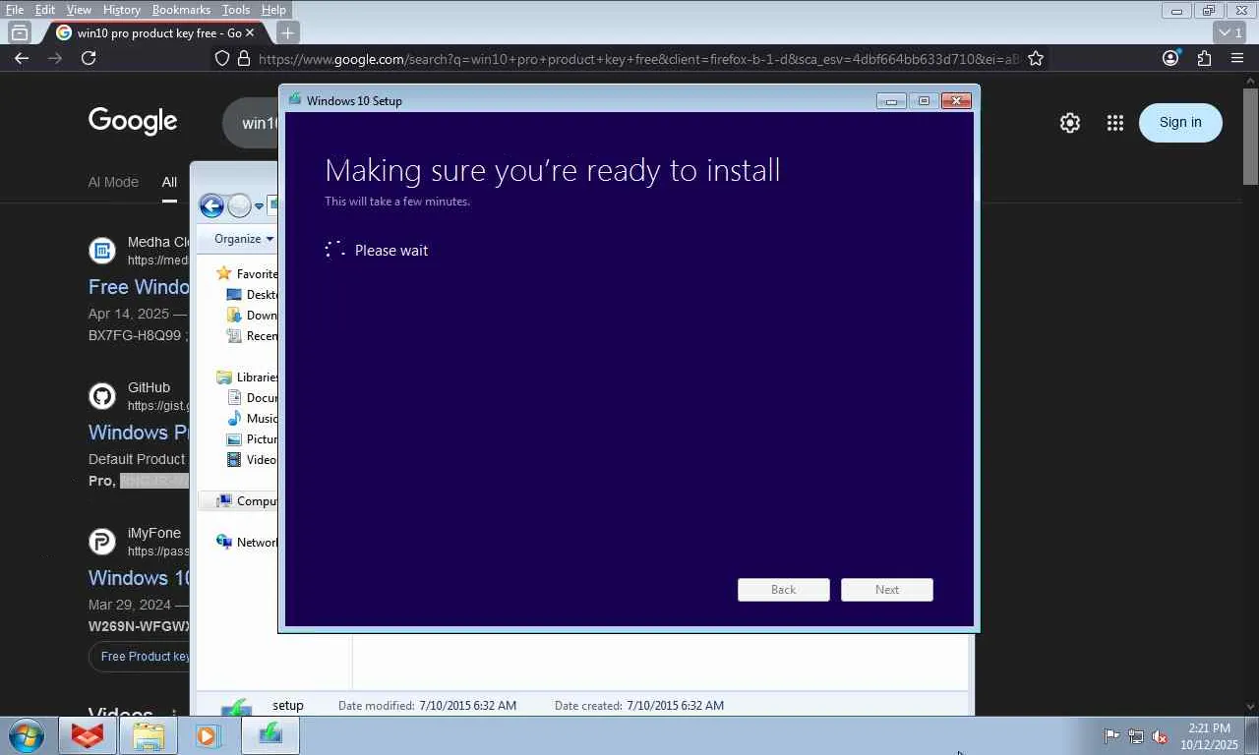Reload the current Firefox page
This screenshot has height=755, width=1259.
point(89,58)
